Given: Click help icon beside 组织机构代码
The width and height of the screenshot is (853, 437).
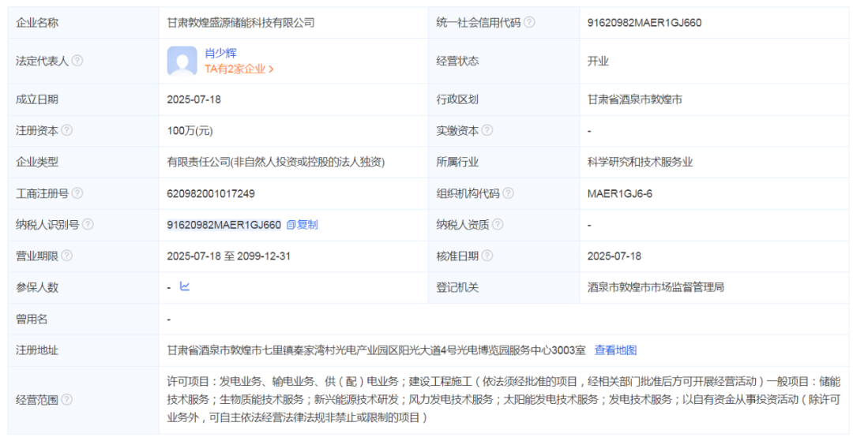Looking at the screenshot, I should (508, 193).
